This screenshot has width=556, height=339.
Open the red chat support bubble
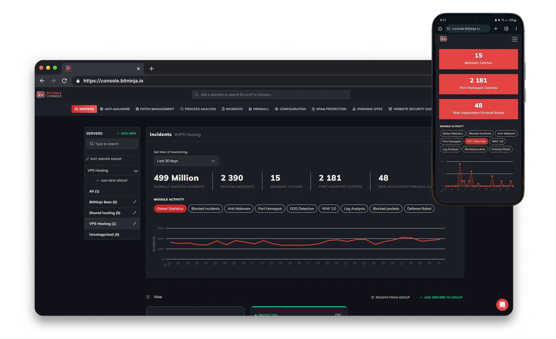click(502, 305)
